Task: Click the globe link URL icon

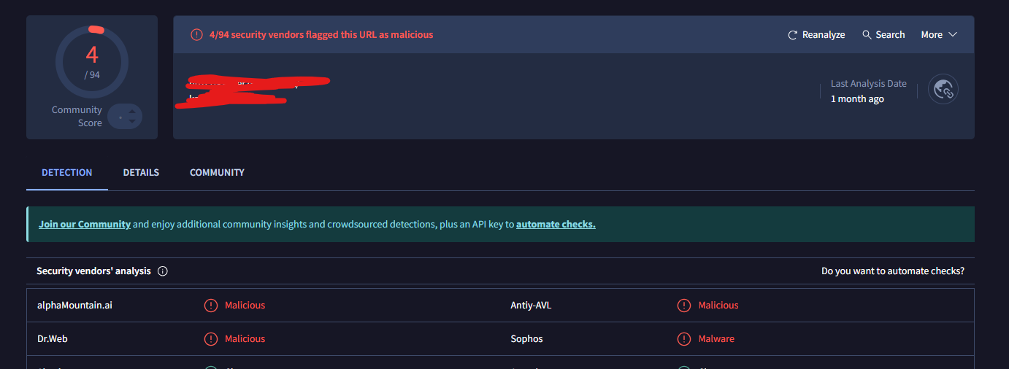Action: 943,90
